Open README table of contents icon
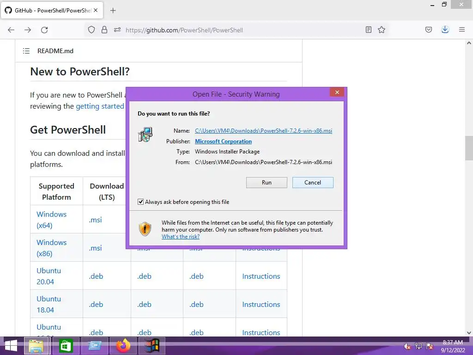The height and width of the screenshot is (355, 473). pos(26,51)
